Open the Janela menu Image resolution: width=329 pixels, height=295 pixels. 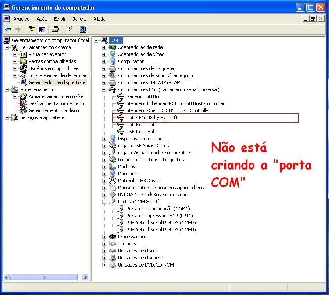(80, 19)
